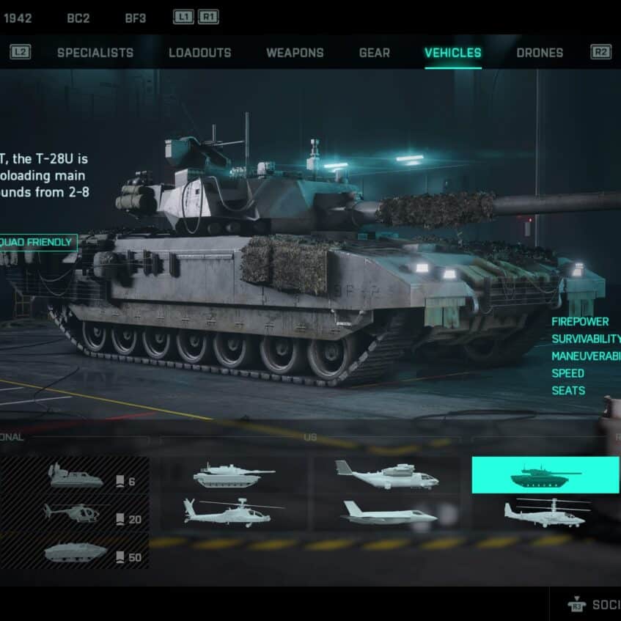Switch to the Weapons tab
Image resolution: width=621 pixels, height=621 pixels.
point(295,53)
